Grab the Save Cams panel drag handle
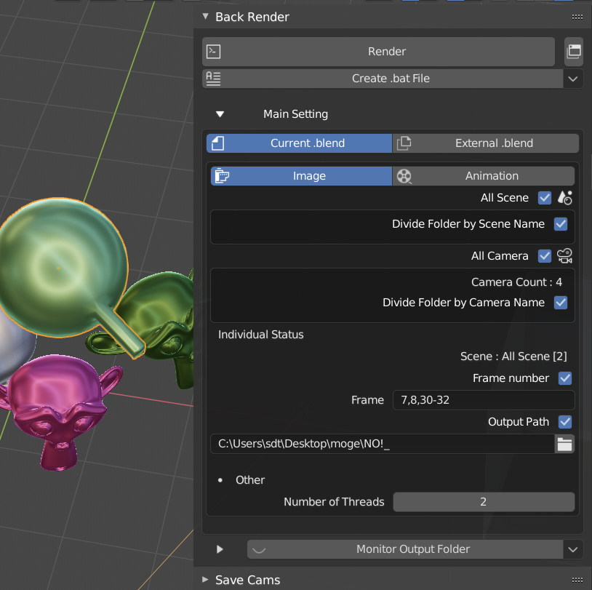Viewport: 592px width, 590px height. pyautogui.click(x=577, y=580)
